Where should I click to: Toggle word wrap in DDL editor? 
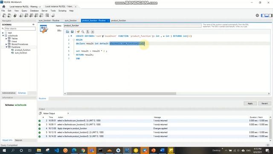click(93, 32)
